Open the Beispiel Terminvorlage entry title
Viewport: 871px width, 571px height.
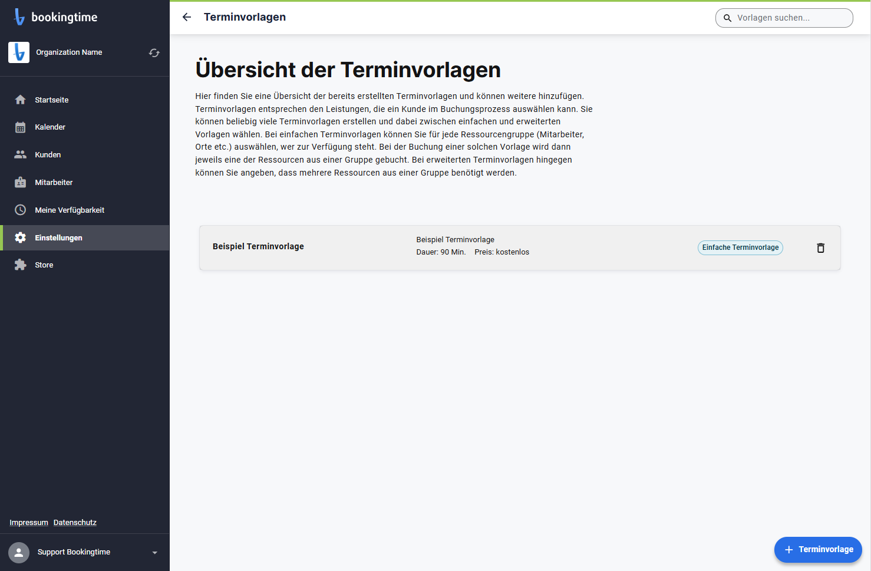point(258,246)
